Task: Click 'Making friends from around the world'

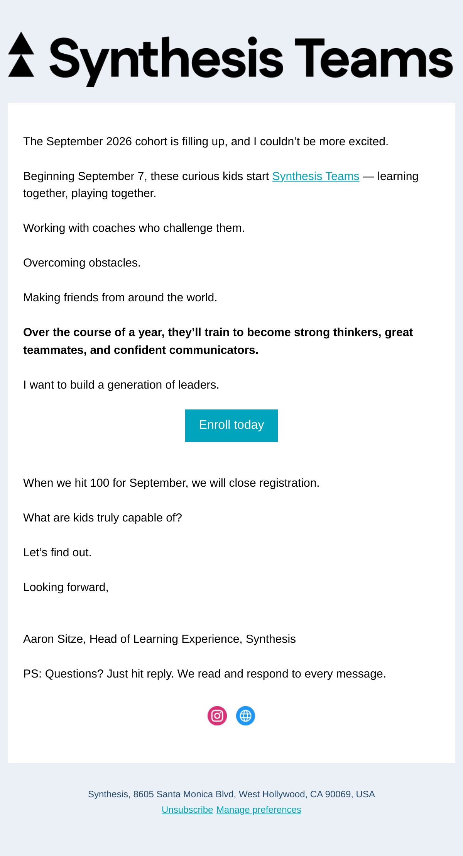Action: pos(120,297)
